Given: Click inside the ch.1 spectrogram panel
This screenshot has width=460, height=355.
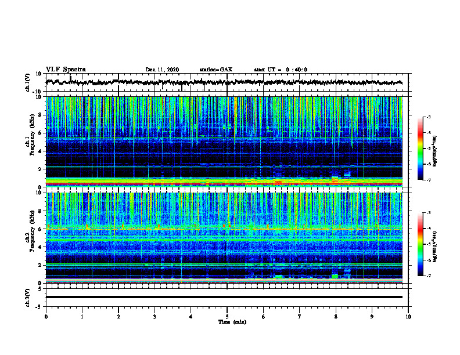Looking at the screenshot, I should [224, 142].
